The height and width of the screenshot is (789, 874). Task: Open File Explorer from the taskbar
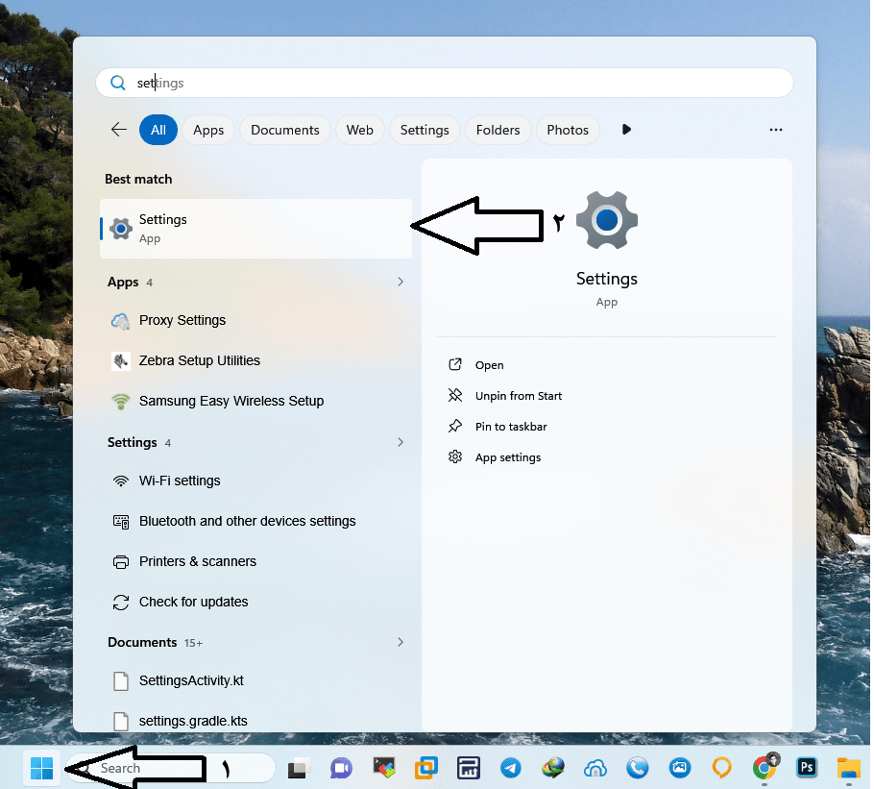click(849, 768)
